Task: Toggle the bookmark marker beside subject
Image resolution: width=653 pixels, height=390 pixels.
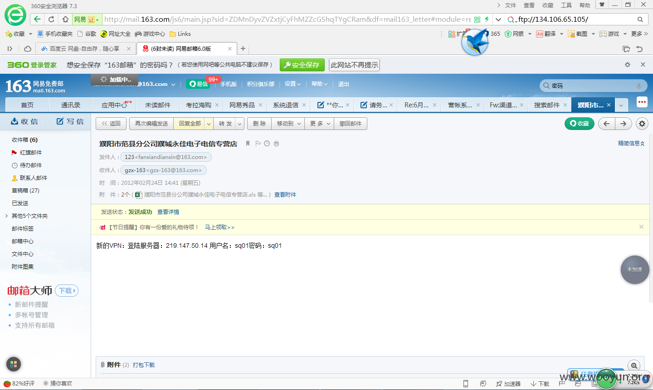Action: point(248,144)
